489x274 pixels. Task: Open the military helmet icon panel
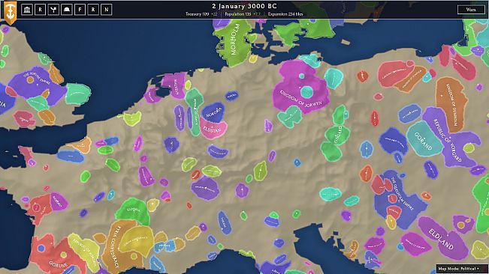[66, 10]
